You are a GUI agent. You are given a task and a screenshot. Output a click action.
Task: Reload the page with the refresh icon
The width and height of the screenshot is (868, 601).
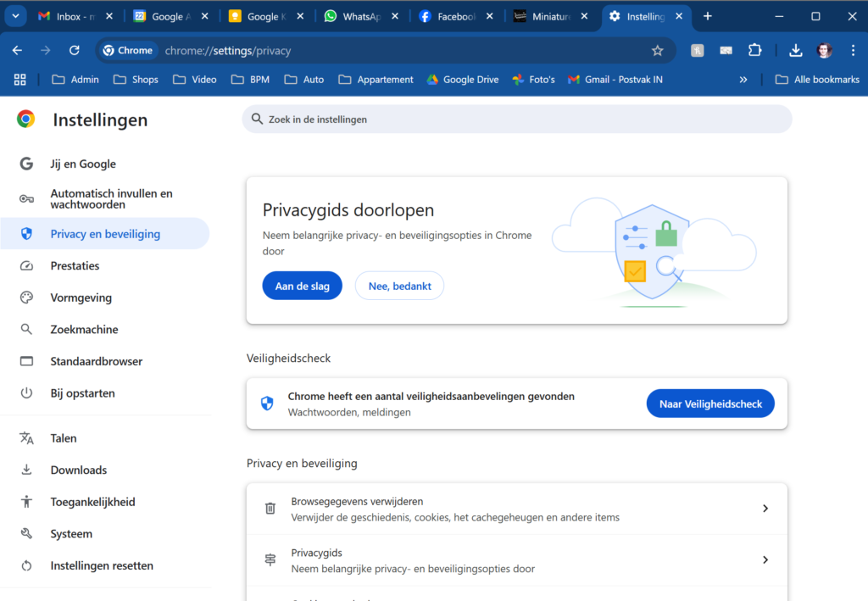pyautogui.click(x=75, y=50)
